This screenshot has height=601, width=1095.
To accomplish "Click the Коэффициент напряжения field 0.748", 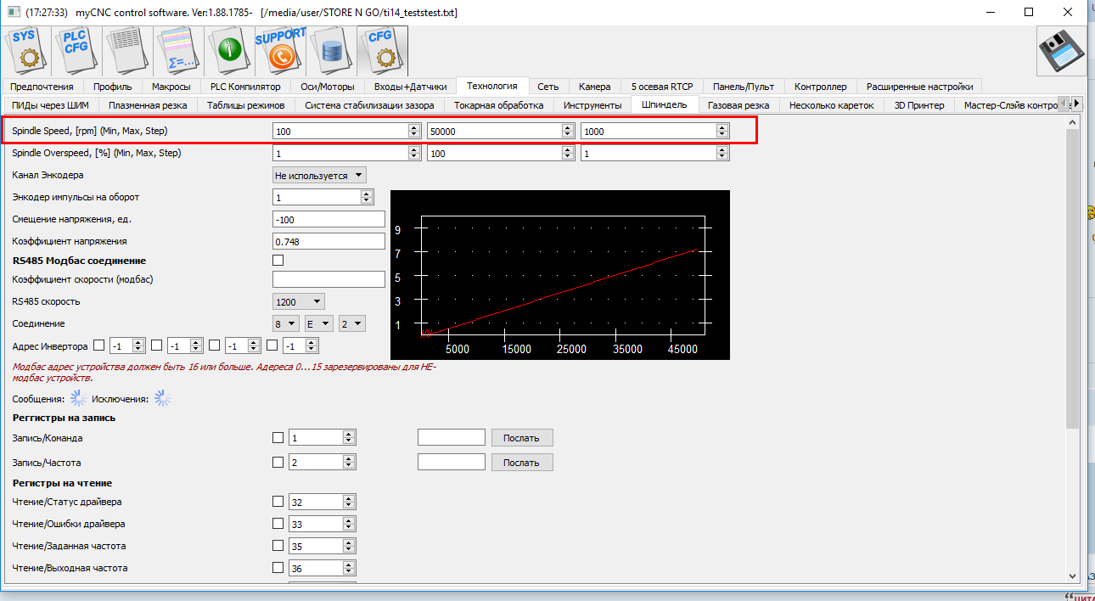I will click(328, 241).
